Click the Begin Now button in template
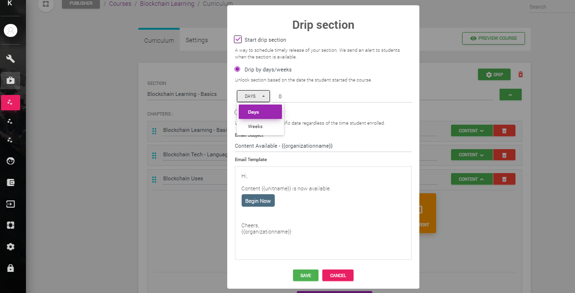Image resolution: width=575 pixels, height=293 pixels. 258,201
